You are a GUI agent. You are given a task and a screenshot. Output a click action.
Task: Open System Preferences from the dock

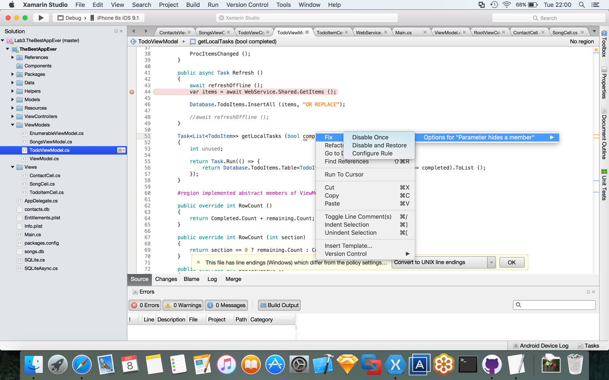tap(299, 364)
